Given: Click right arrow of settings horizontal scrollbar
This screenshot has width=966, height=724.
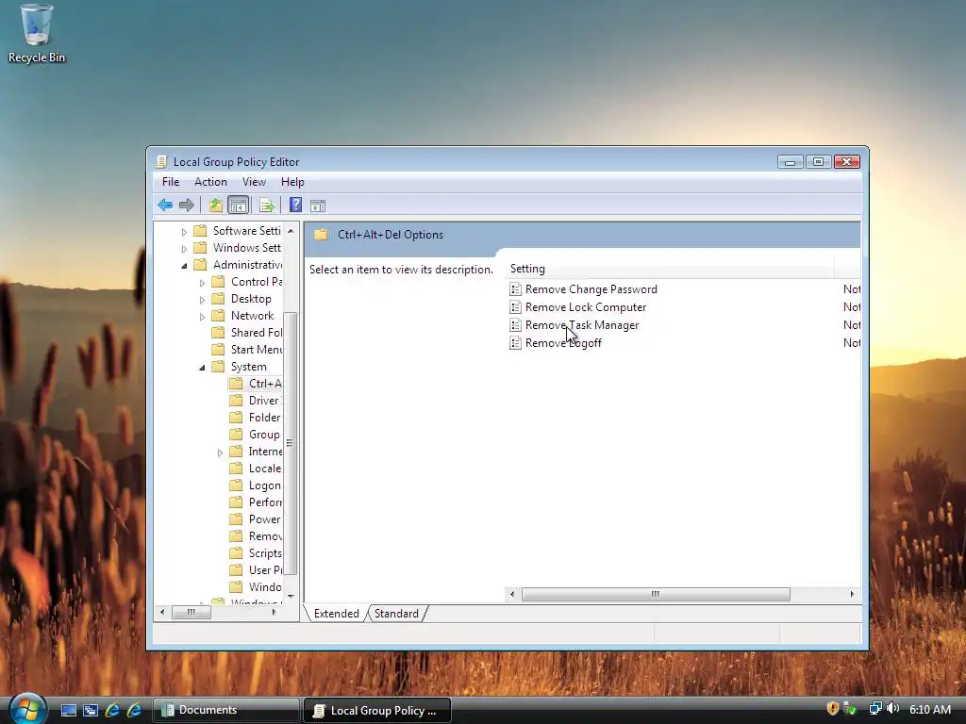Looking at the screenshot, I should (x=852, y=594).
